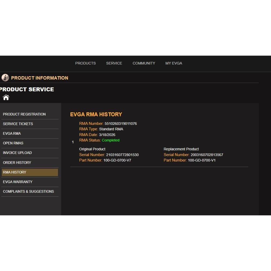Click the RMA date 3/18/2026
271x271 pixels.
click(x=107, y=135)
